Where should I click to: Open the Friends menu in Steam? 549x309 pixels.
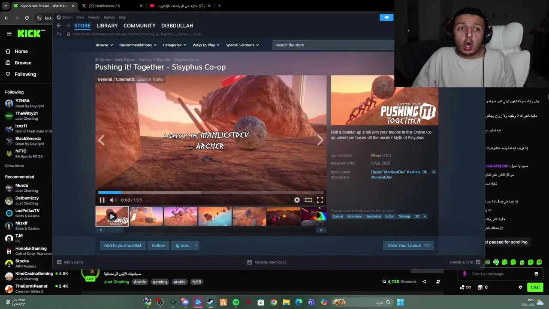pos(94,18)
